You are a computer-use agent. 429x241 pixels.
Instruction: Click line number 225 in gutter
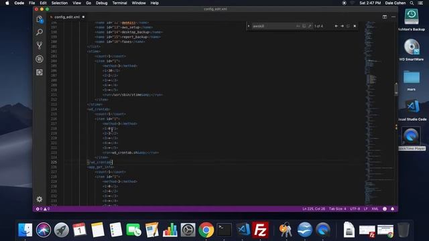coord(54,162)
